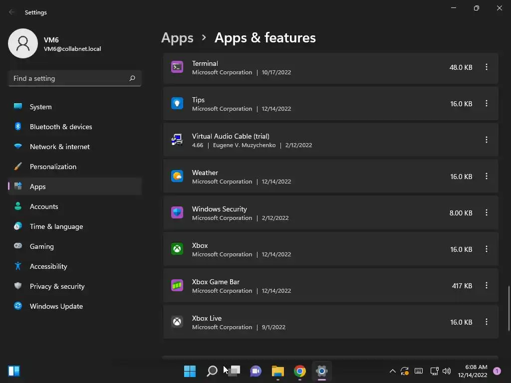Click the apps list vertical scrollbar
This screenshot has height=383, width=511.
pyautogui.click(x=509, y=308)
